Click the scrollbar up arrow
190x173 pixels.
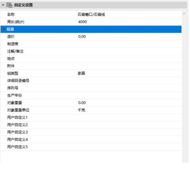184,14
